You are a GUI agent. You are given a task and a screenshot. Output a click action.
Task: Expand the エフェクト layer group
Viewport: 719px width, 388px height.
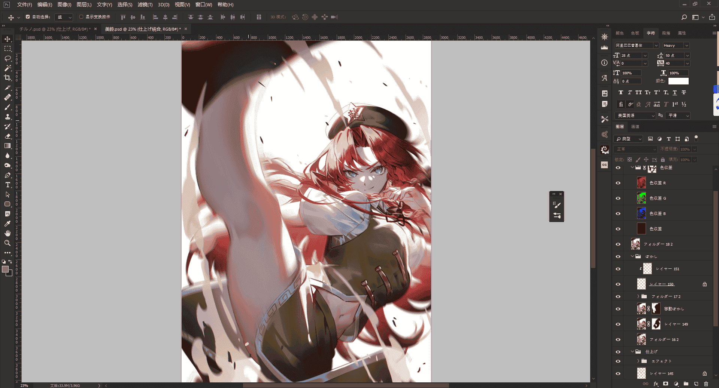(x=638, y=361)
